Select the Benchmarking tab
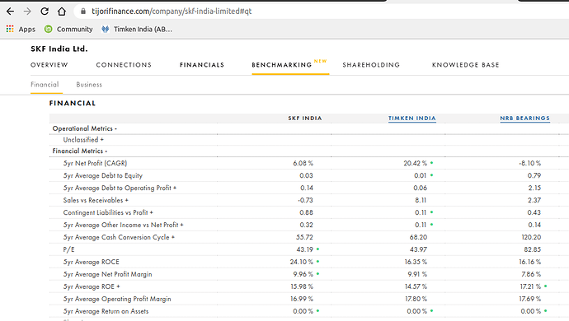Screen dimensions: 569x321 [x=282, y=65]
